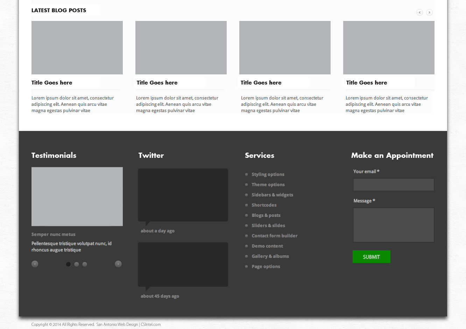466x329 pixels.
Task: Click the testimonial image placeholder
Action: (x=77, y=196)
